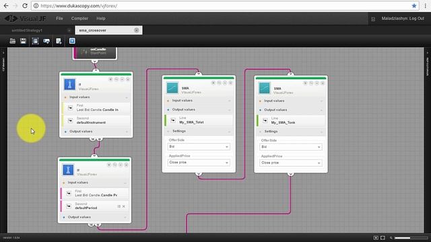The width and height of the screenshot is (431, 242).
Task: Click variable icon in Last Bid Candle Candle In row
Action: pyautogui.click(x=70, y=108)
